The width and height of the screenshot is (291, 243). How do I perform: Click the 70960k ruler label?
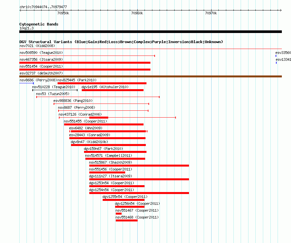point(137,13)
